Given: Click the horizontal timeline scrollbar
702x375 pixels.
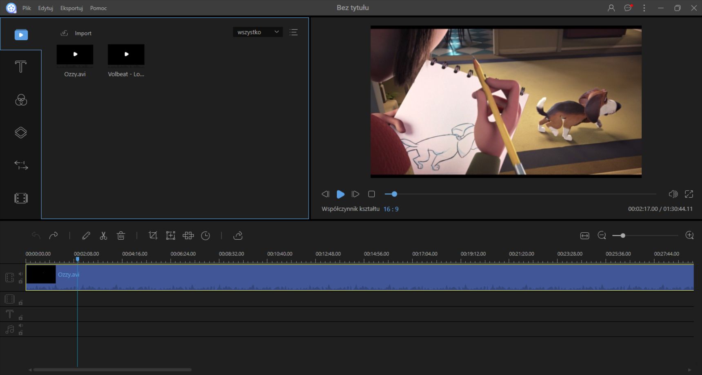Looking at the screenshot, I should point(112,370).
